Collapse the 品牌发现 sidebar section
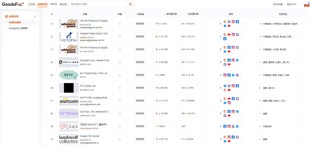The image size is (310, 146). [35, 17]
